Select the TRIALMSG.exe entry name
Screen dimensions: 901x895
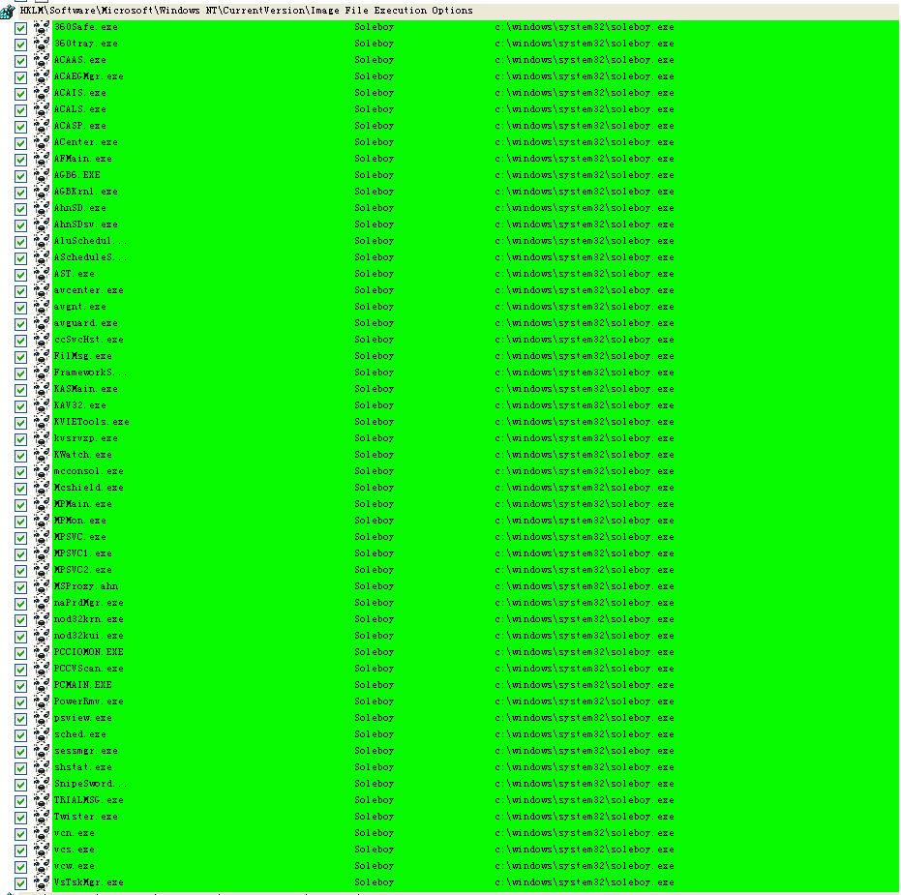88,800
